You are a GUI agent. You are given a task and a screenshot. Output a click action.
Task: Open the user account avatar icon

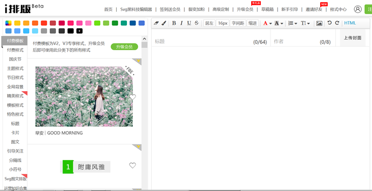(x=357, y=9)
